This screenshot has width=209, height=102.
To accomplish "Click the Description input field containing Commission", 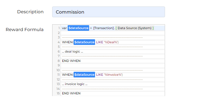I will pos(109,12).
